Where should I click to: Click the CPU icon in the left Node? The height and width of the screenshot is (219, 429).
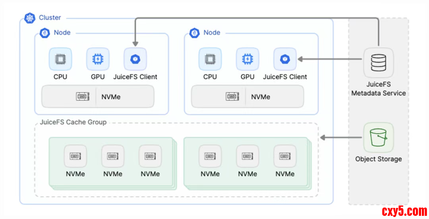60,59
